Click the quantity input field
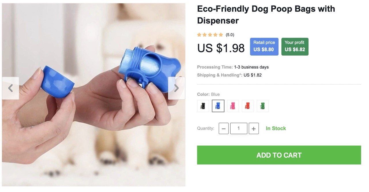The image size is (369, 192). tap(239, 128)
